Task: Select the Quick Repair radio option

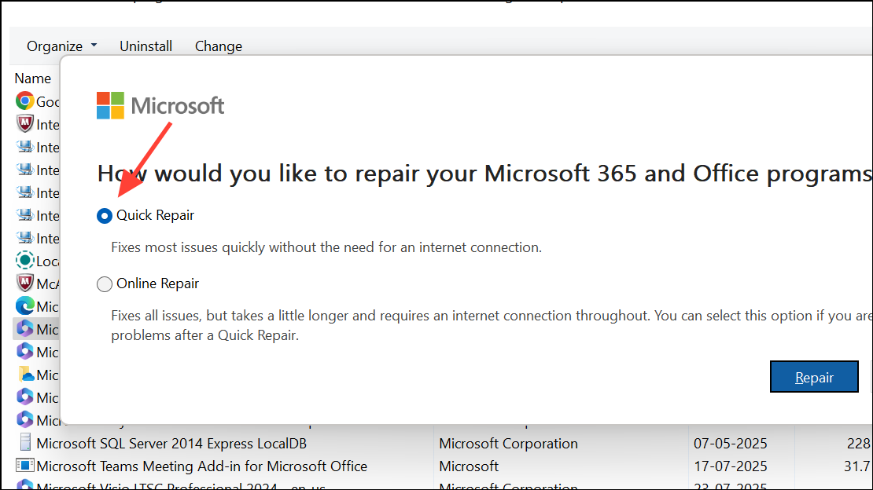Action: coord(105,216)
